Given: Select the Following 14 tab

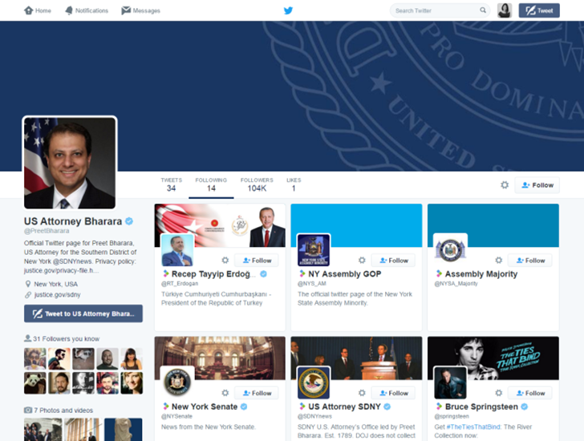Looking at the screenshot, I should 211,184.
